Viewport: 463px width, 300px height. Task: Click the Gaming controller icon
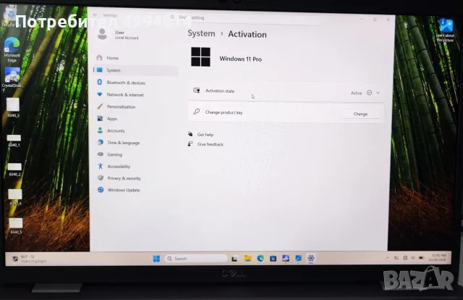pyautogui.click(x=101, y=154)
